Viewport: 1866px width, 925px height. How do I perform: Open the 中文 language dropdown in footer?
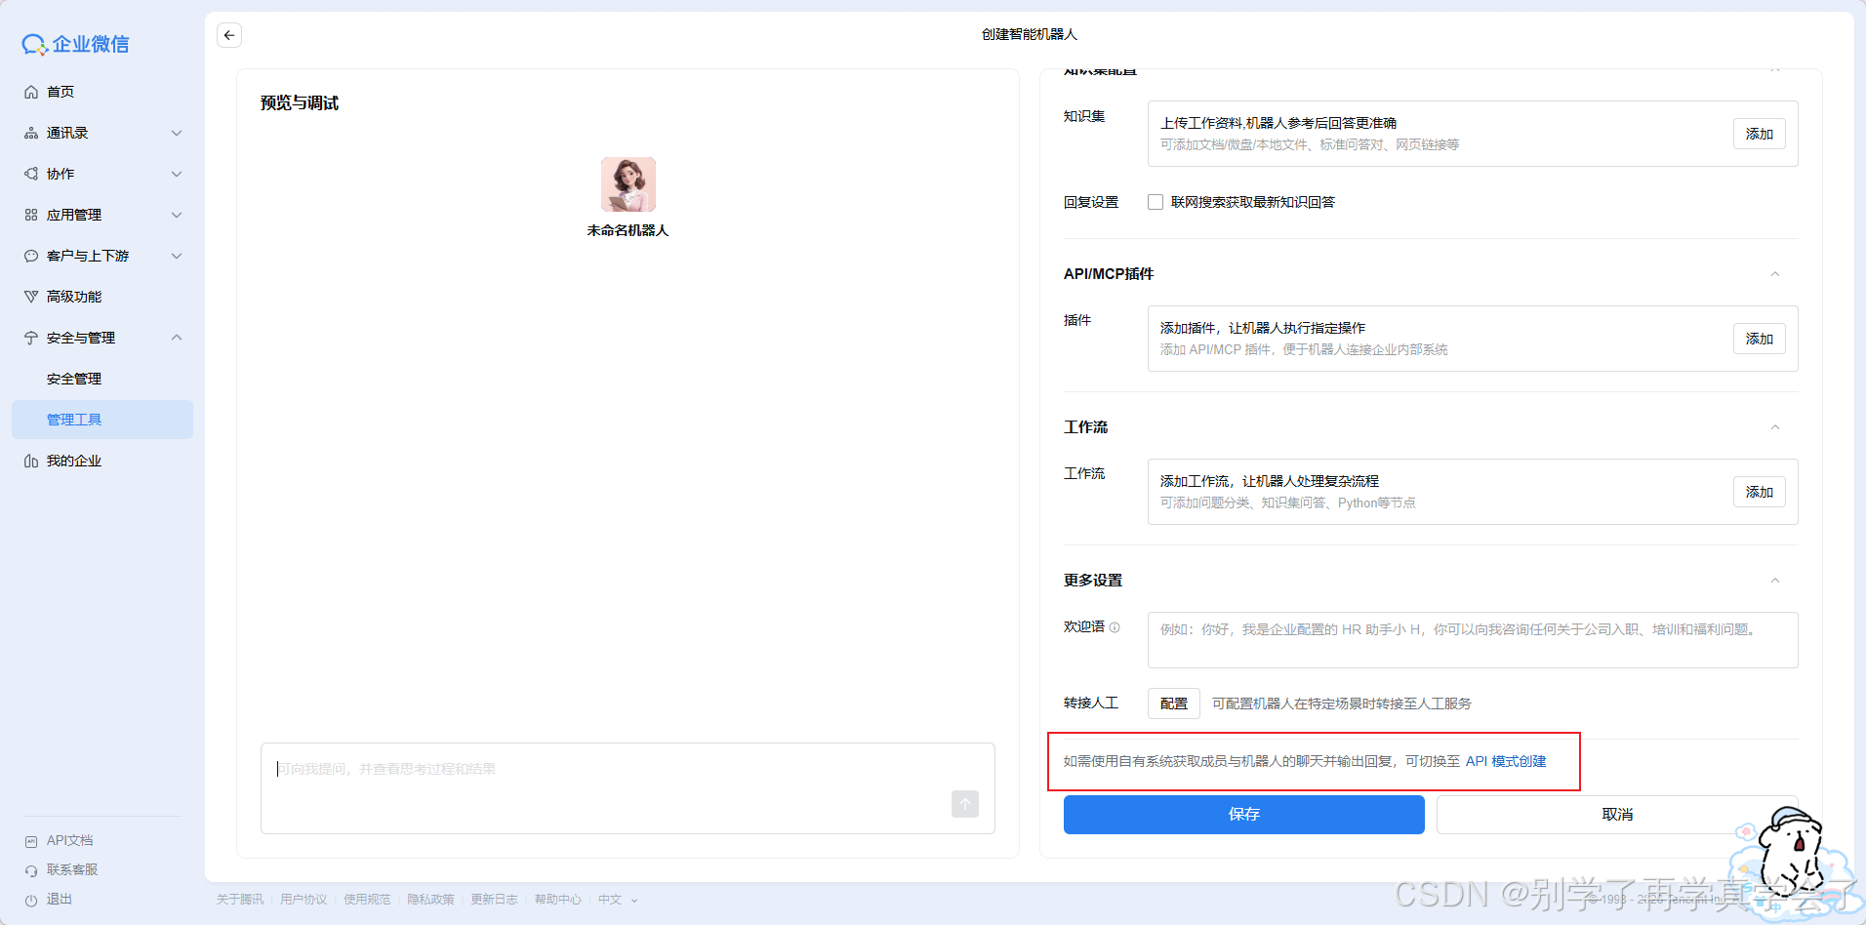pos(617,899)
